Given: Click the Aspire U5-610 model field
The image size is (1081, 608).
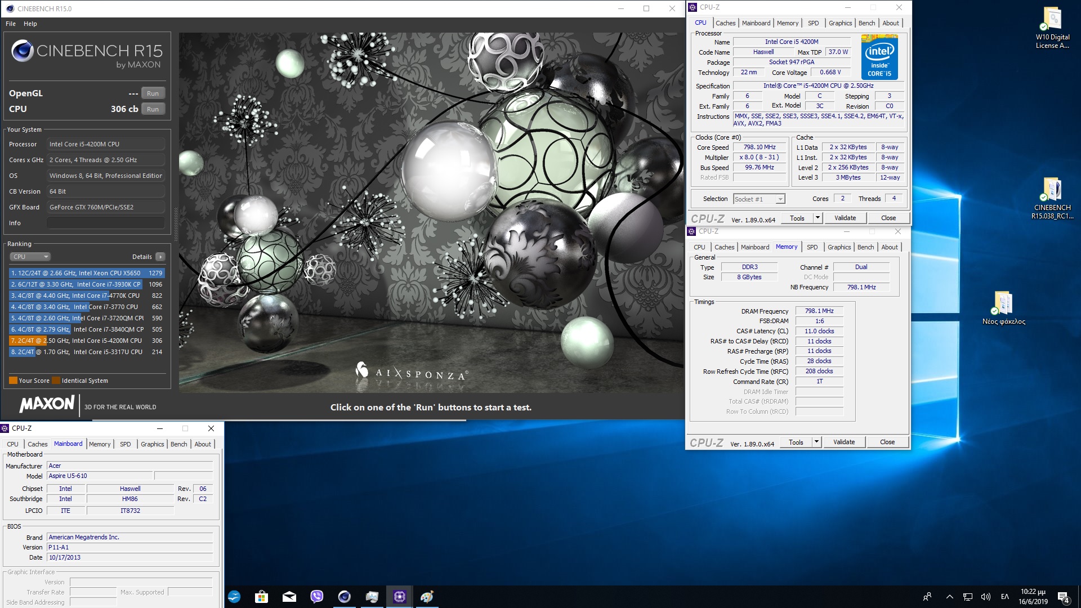Looking at the screenshot, I should (99, 476).
